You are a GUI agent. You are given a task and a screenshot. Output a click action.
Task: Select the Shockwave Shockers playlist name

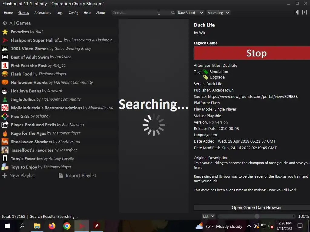[31, 142]
